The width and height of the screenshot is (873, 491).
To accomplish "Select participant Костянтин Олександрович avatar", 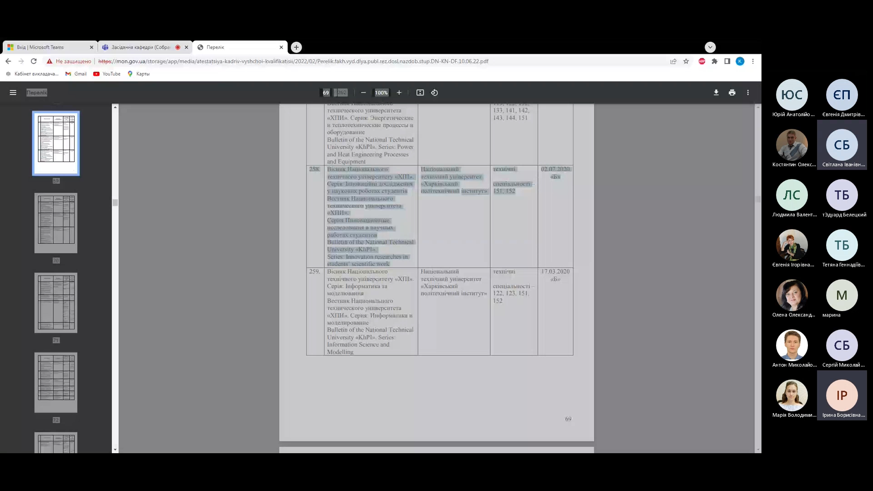I will (x=792, y=145).
